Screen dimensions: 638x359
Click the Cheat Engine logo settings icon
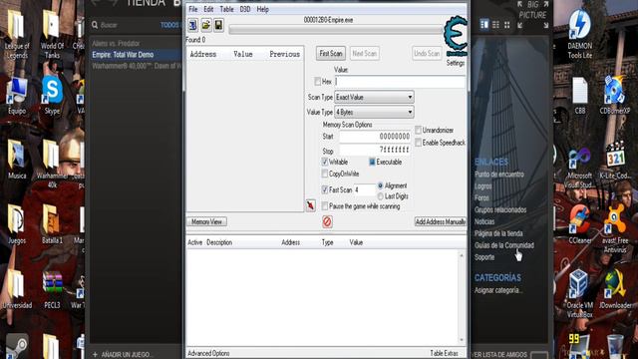456,36
